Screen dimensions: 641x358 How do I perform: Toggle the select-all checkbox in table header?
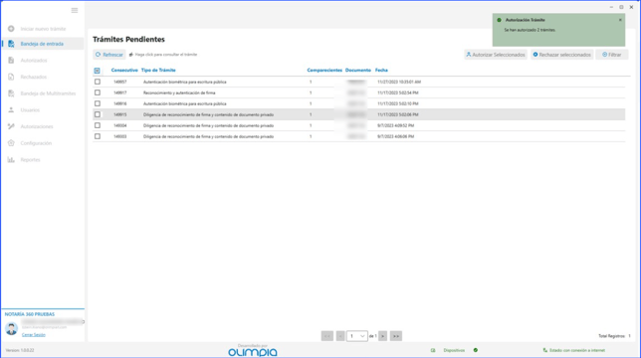tap(98, 71)
